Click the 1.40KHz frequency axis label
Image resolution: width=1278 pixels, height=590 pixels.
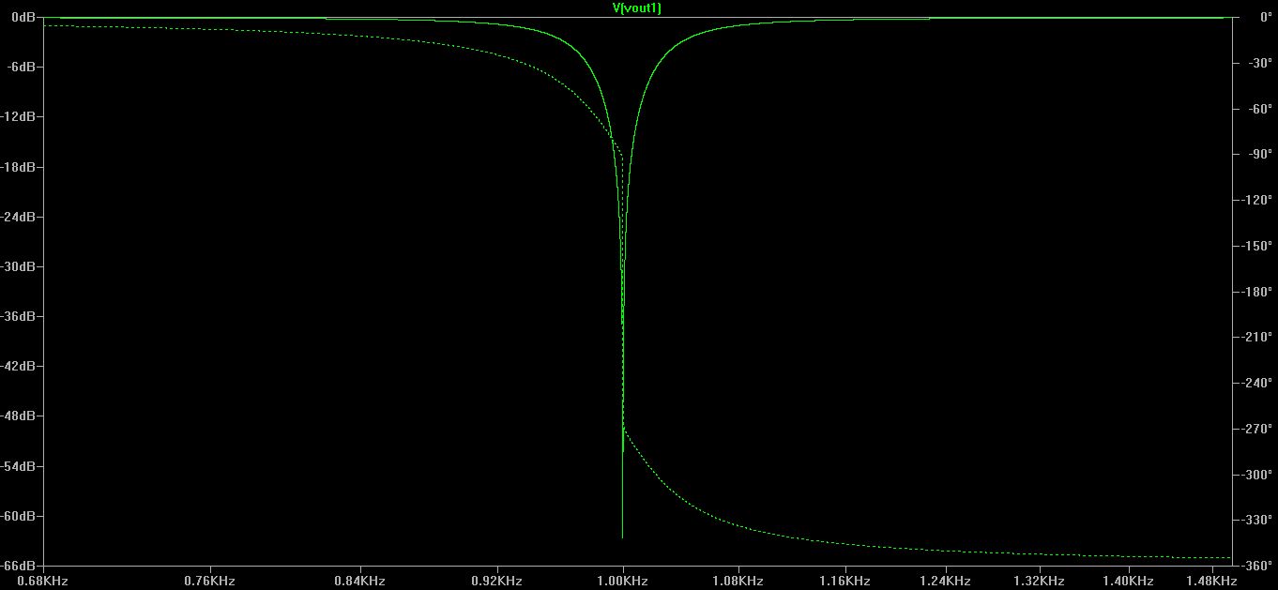click(x=1130, y=582)
